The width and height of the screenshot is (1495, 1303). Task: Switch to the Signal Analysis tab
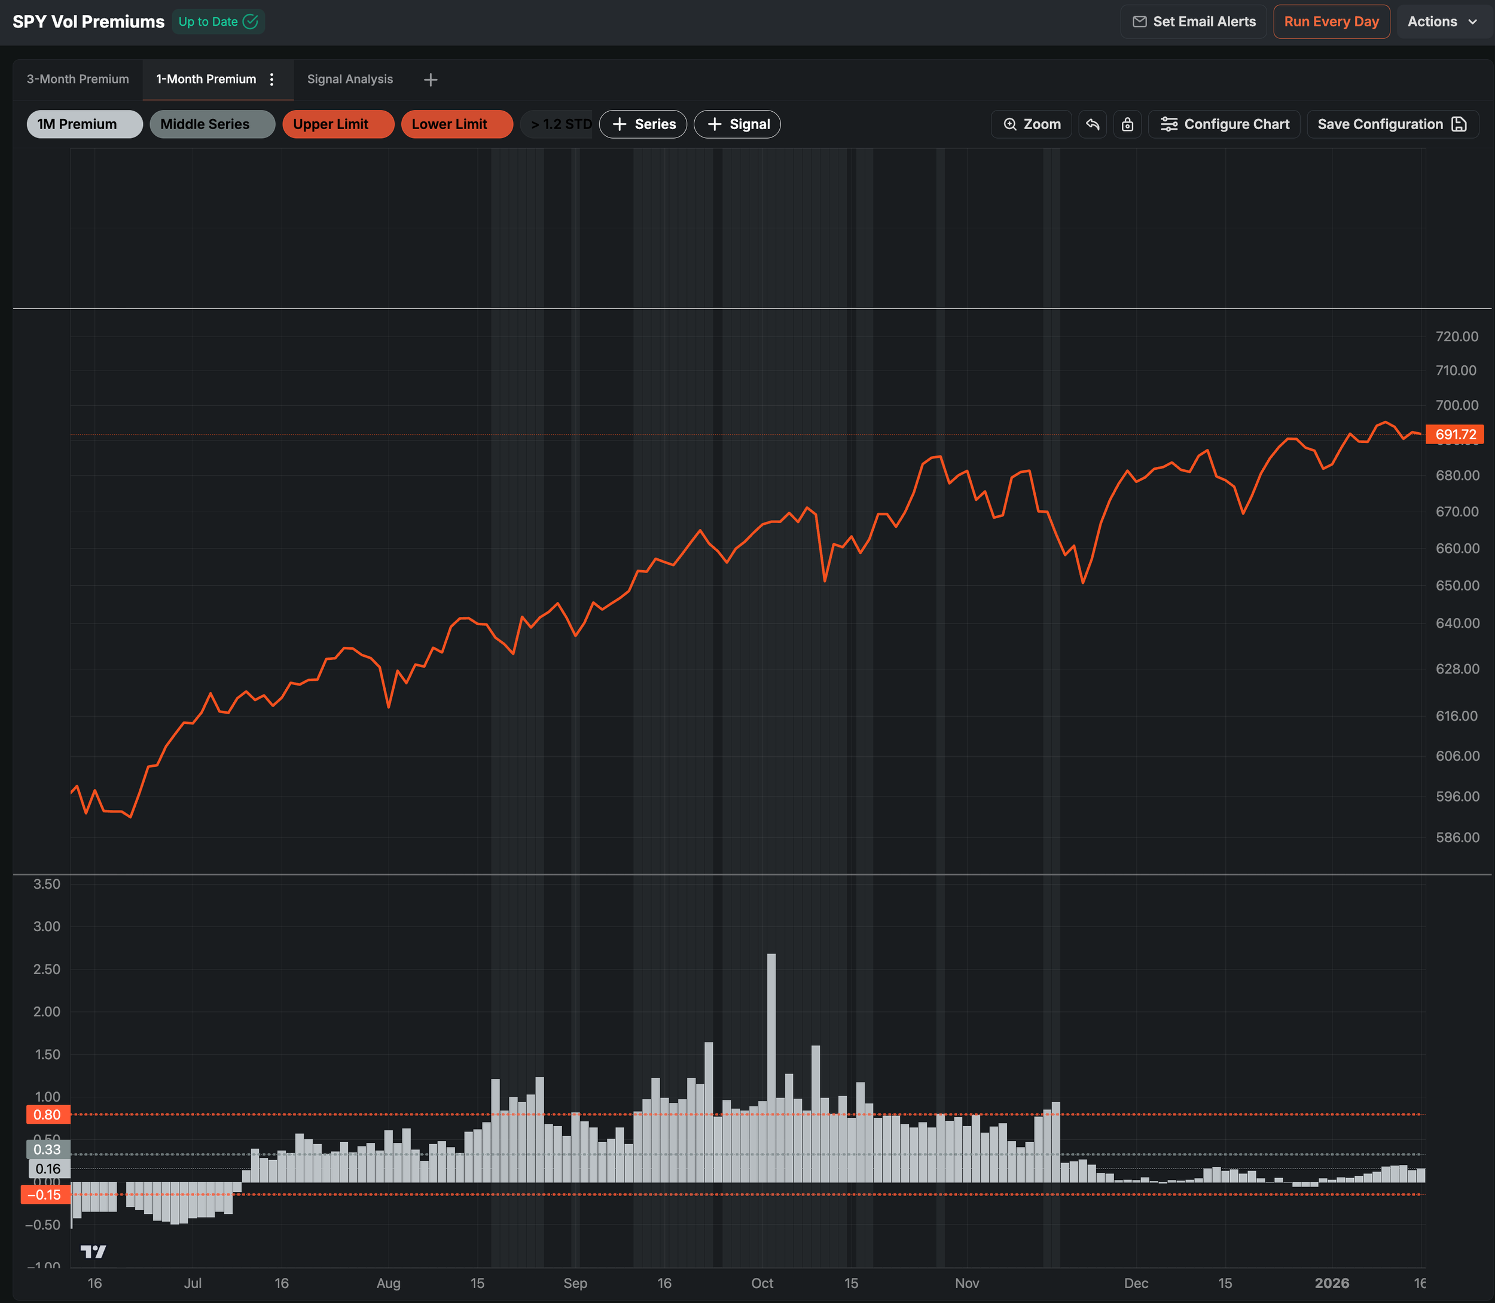point(350,79)
